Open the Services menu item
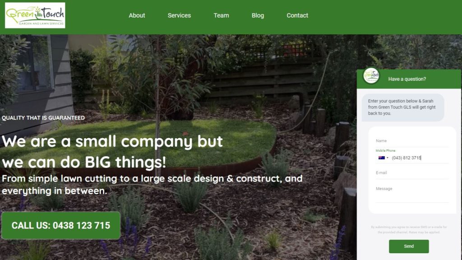The height and width of the screenshot is (260, 462). [x=179, y=15]
